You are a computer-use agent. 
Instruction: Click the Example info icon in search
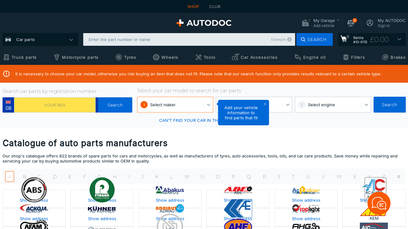pyautogui.click(x=289, y=40)
